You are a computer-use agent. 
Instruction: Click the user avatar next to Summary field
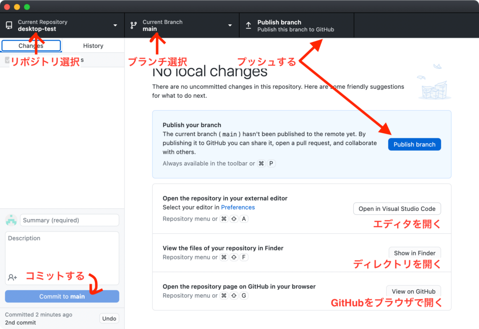click(x=11, y=221)
